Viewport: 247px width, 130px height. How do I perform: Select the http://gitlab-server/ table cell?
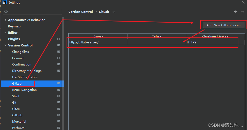click(x=98, y=42)
